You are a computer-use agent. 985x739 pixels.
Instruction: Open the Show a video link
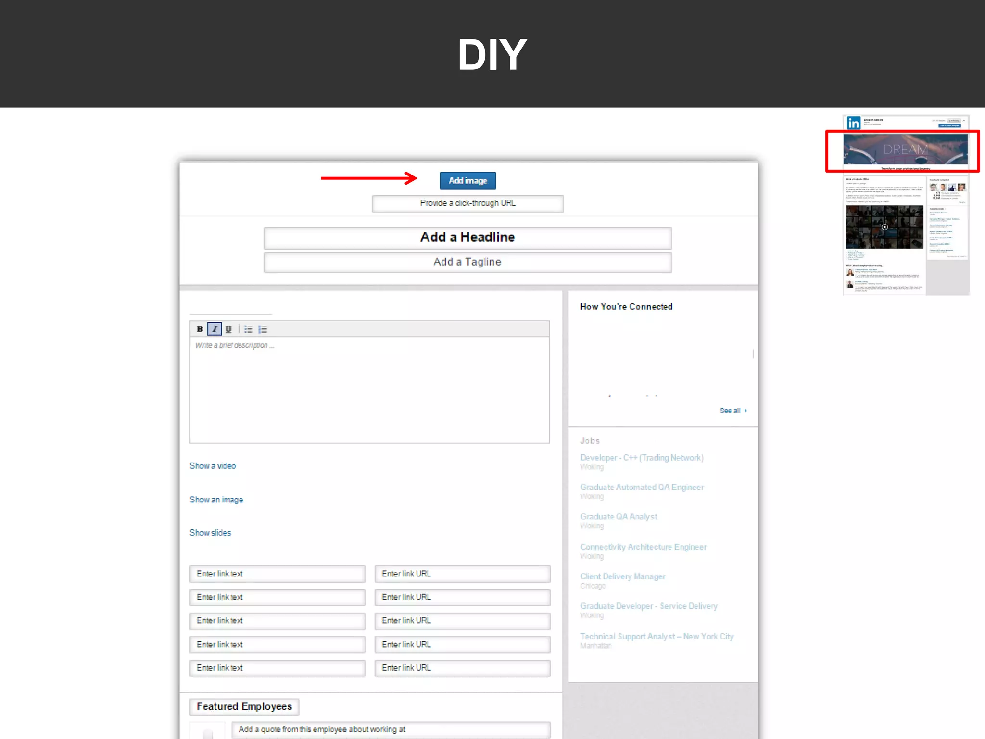pos(213,466)
